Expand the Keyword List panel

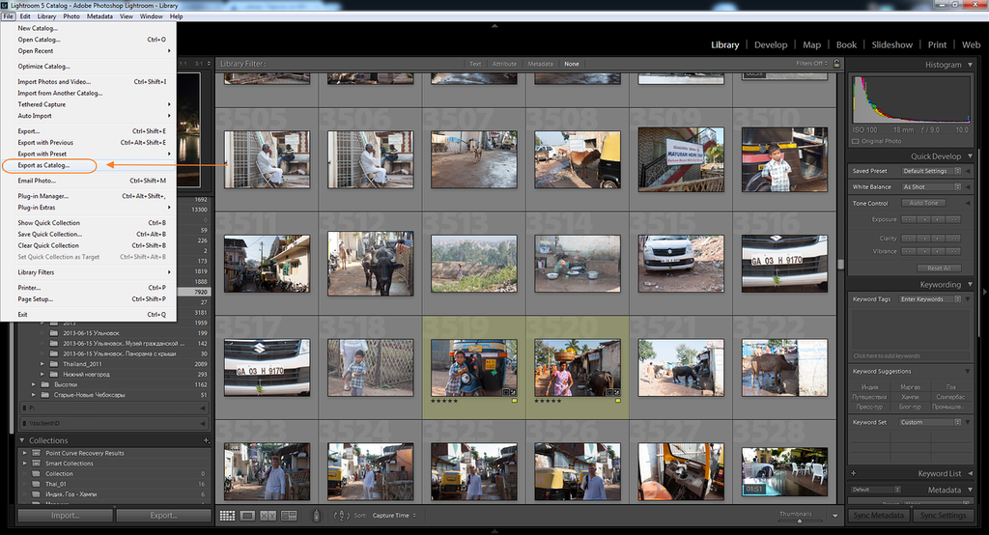(x=970, y=473)
